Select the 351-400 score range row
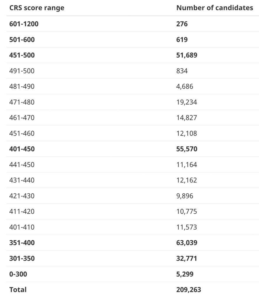 pos(133,243)
